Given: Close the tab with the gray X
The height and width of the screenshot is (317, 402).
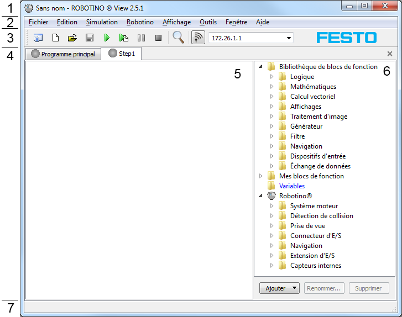Looking at the screenshot, I should 390,54.
